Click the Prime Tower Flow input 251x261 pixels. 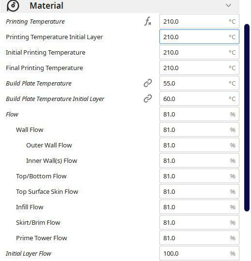coord(199,238)
